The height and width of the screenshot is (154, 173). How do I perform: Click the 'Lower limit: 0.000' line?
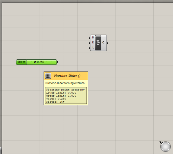click(x=61, y=93)
